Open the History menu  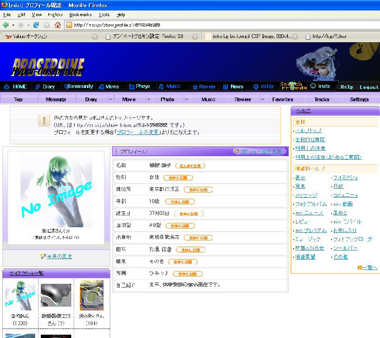[55, 15]
